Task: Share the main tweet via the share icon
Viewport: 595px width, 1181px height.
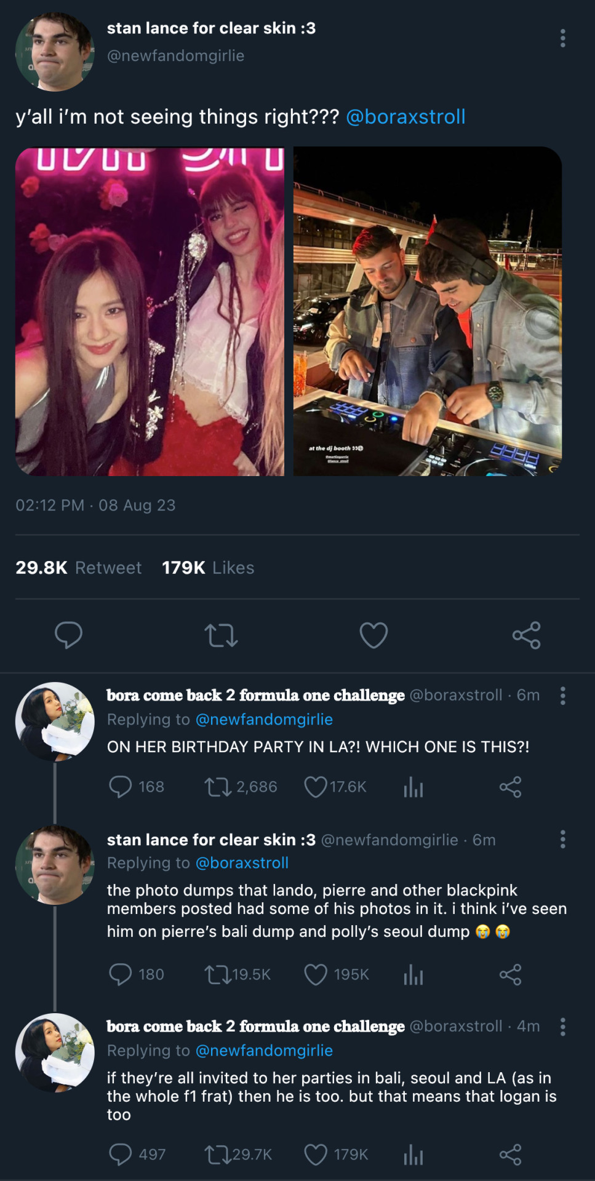Action: tap(526, 635)
